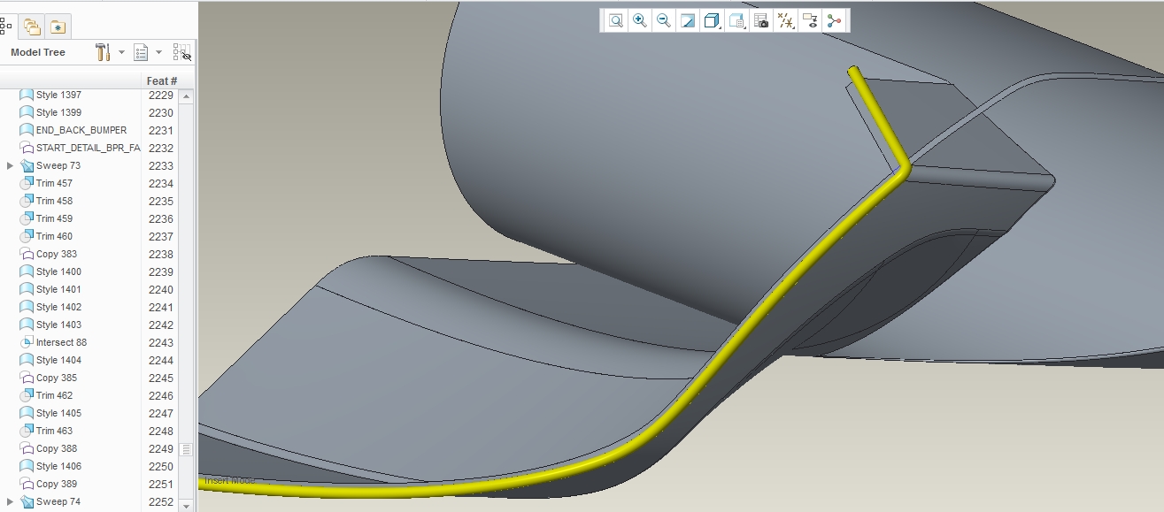This screenshot has width=1164, height=512.
Task: Open the Favorites folder tab
Action: click(58, 27)
